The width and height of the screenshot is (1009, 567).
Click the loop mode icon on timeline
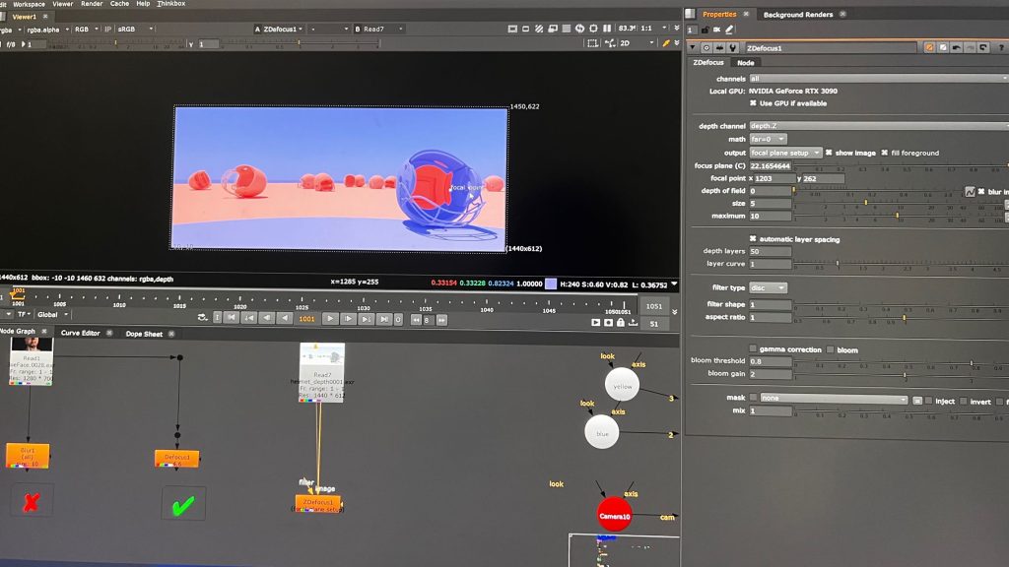click(x=202, y=318)
